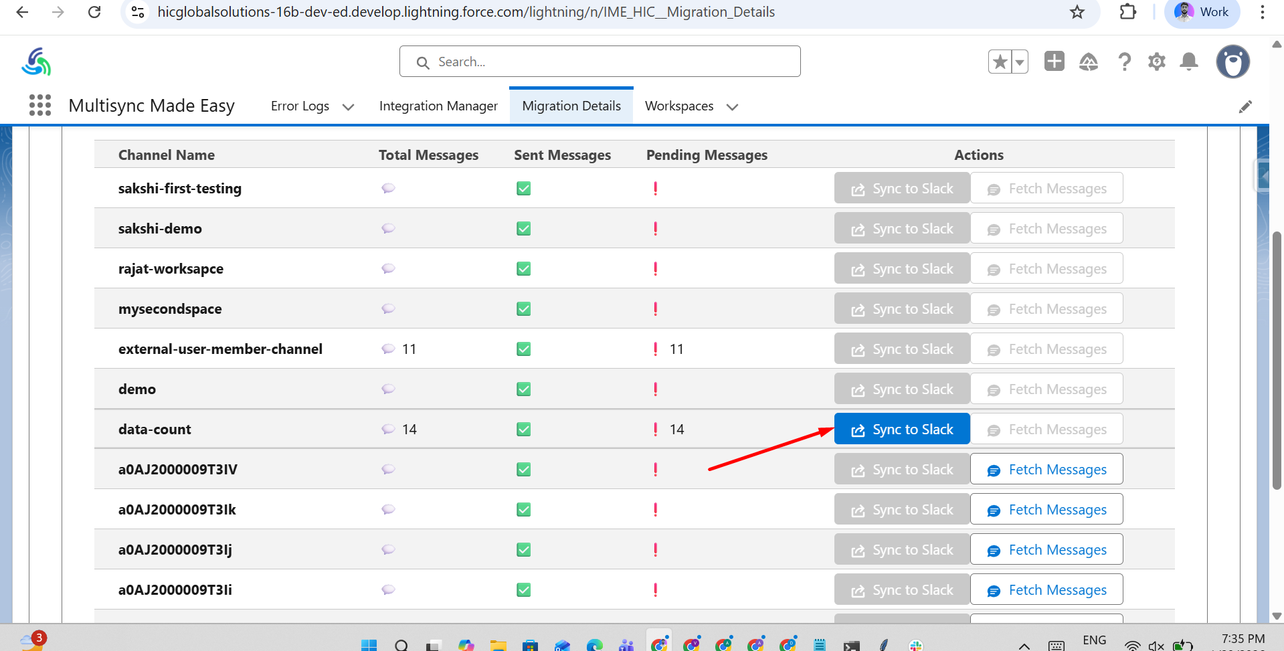The width and height of the screenshot is (1284, 651).
Task: Open Salesforce Trailhead guidance icon
Action: [x=1089, y=62]
